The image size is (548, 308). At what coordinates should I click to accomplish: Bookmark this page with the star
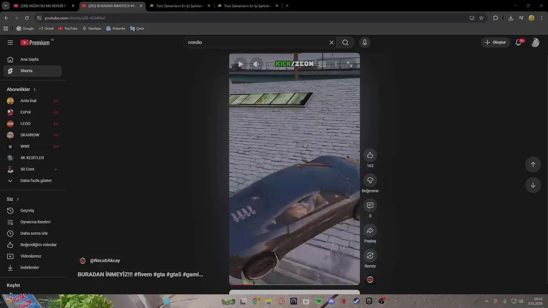tap(481, 18)
